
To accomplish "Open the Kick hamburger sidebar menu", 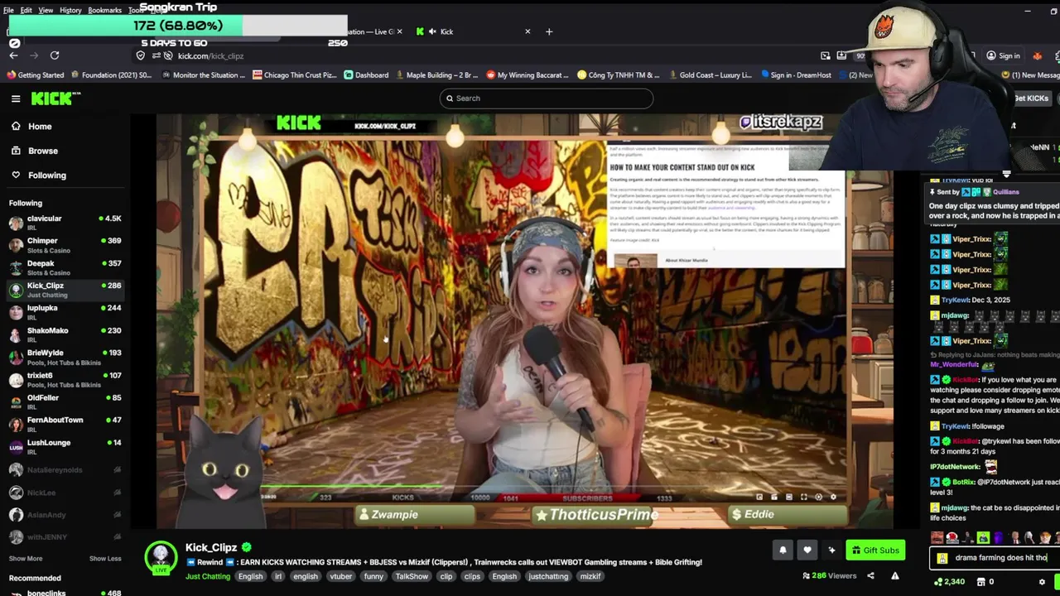I will 16,99.
